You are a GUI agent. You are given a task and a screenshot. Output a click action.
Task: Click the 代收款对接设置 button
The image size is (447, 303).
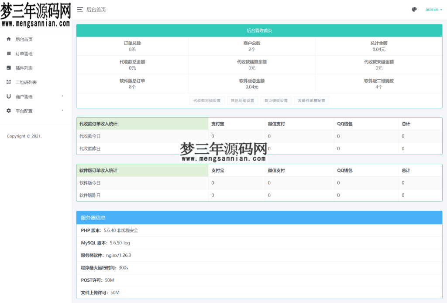click(x=207, y=101)
